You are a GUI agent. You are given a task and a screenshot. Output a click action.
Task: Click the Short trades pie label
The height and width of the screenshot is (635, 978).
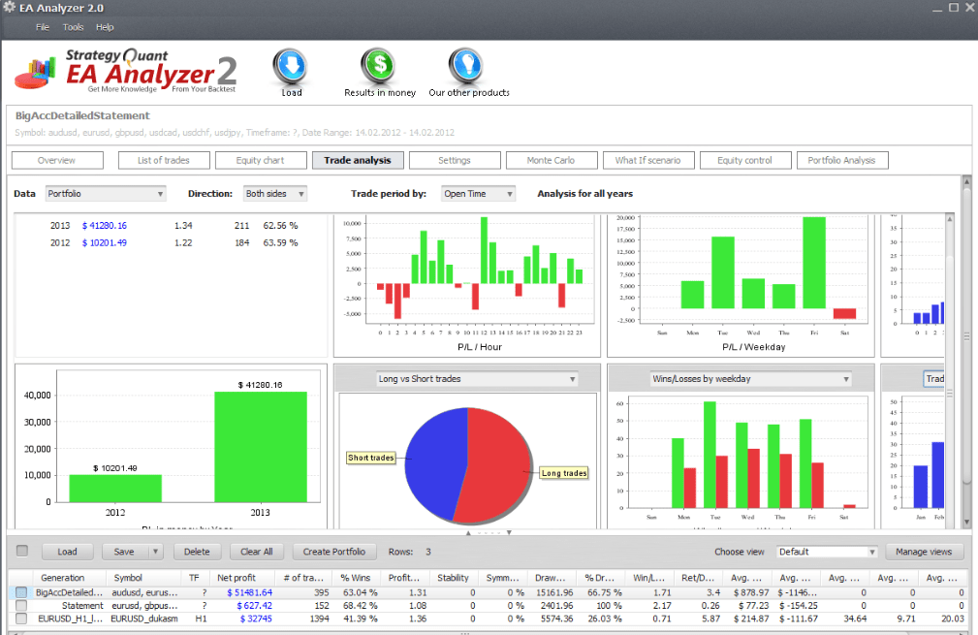point(371,458)
